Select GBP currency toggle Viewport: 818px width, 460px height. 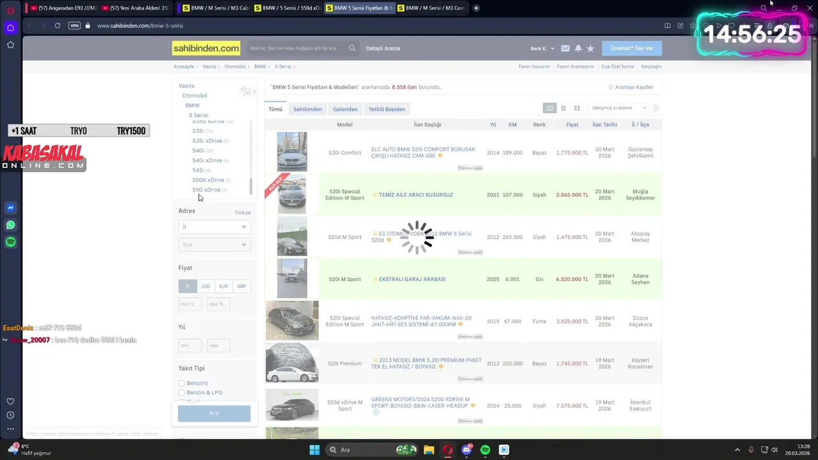click(242, 286)
